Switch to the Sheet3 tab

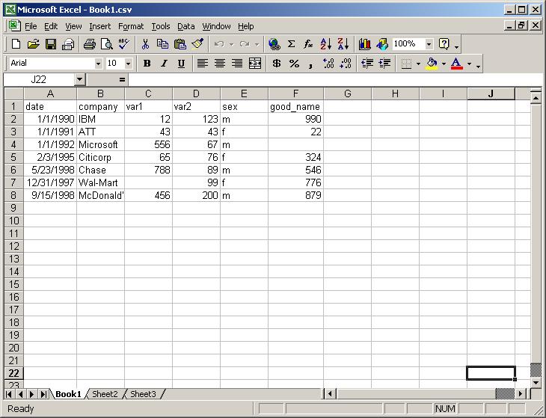(143, 394)
